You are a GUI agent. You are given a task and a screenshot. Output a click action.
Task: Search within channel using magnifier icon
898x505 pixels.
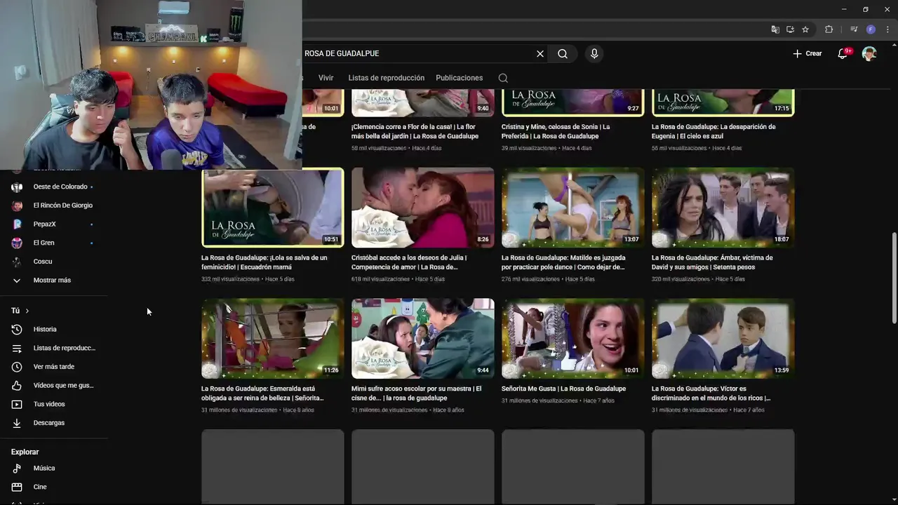pyautogui.click(x=503, y=78)
